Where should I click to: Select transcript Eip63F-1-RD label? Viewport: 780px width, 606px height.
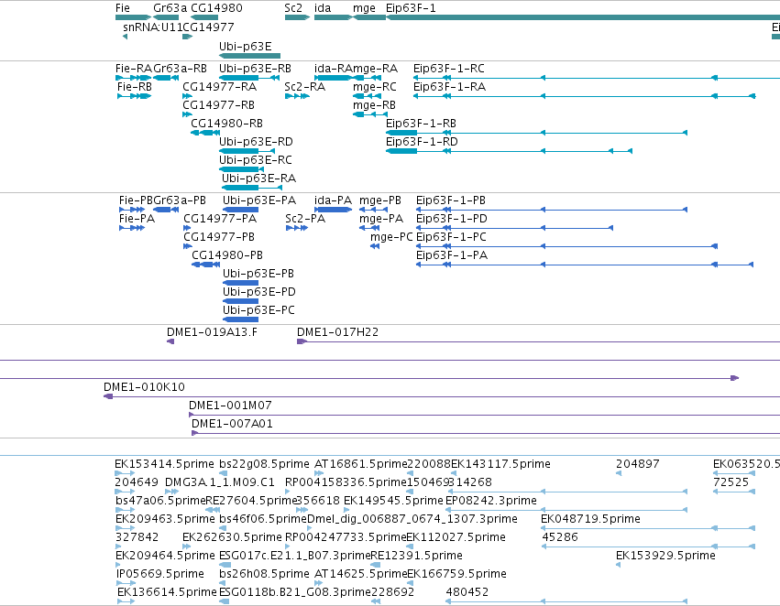pos(422,142)
